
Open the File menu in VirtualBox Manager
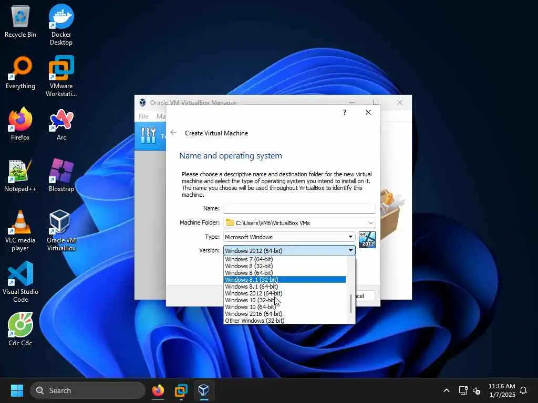point(143,116)
